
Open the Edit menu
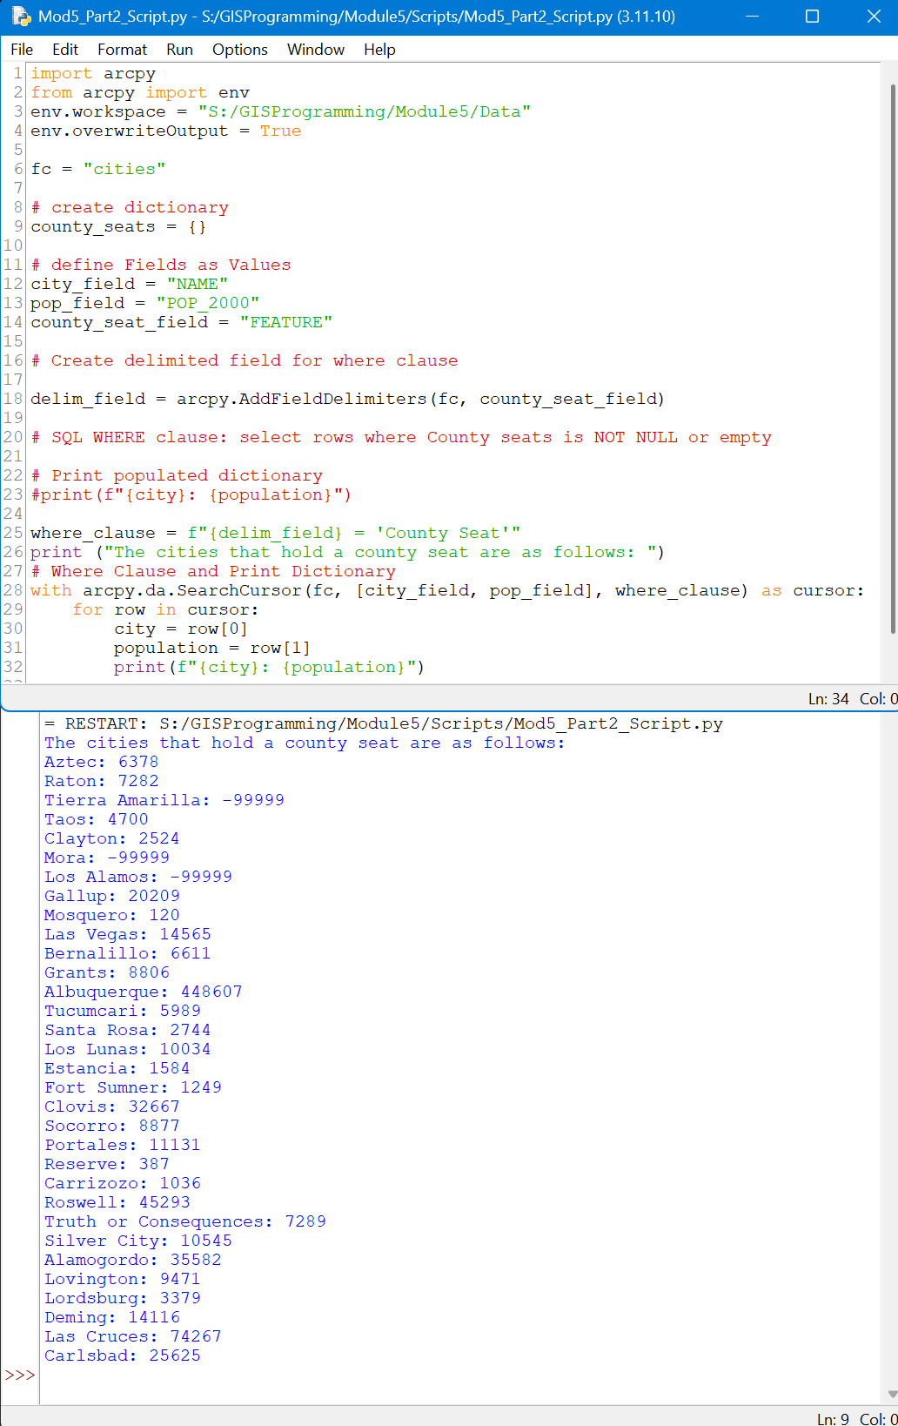click(65, 50)
